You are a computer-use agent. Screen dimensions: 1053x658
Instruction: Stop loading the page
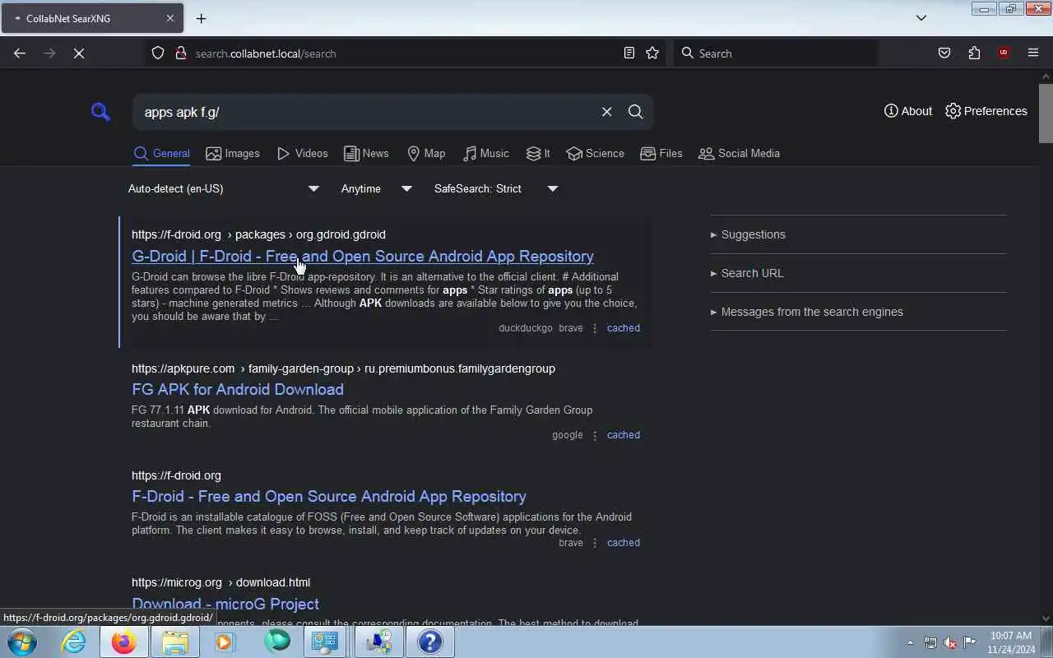tap(79, 53)
